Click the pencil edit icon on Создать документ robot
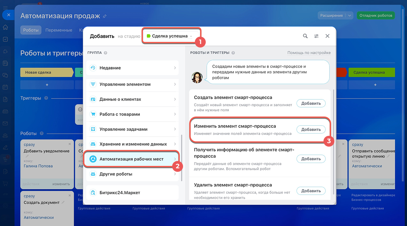The image size is (407, 226). (63, 202)
